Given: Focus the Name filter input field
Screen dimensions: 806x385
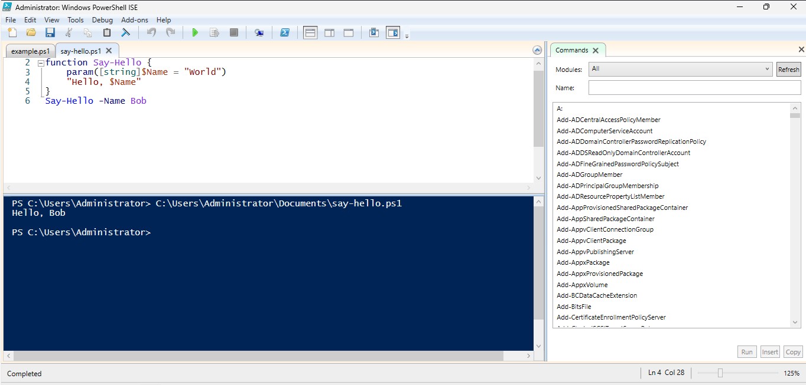Looking at the screenshot, I should click(x=694, y=88).
